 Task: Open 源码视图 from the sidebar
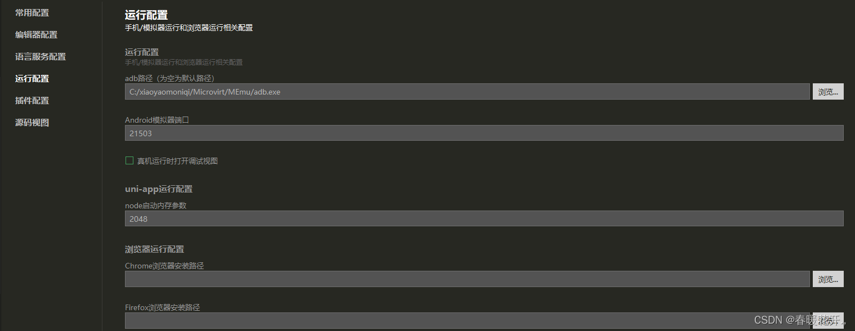click(x=32, y=122)
